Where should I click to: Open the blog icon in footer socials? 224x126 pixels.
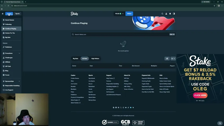[x=113, y=108]
